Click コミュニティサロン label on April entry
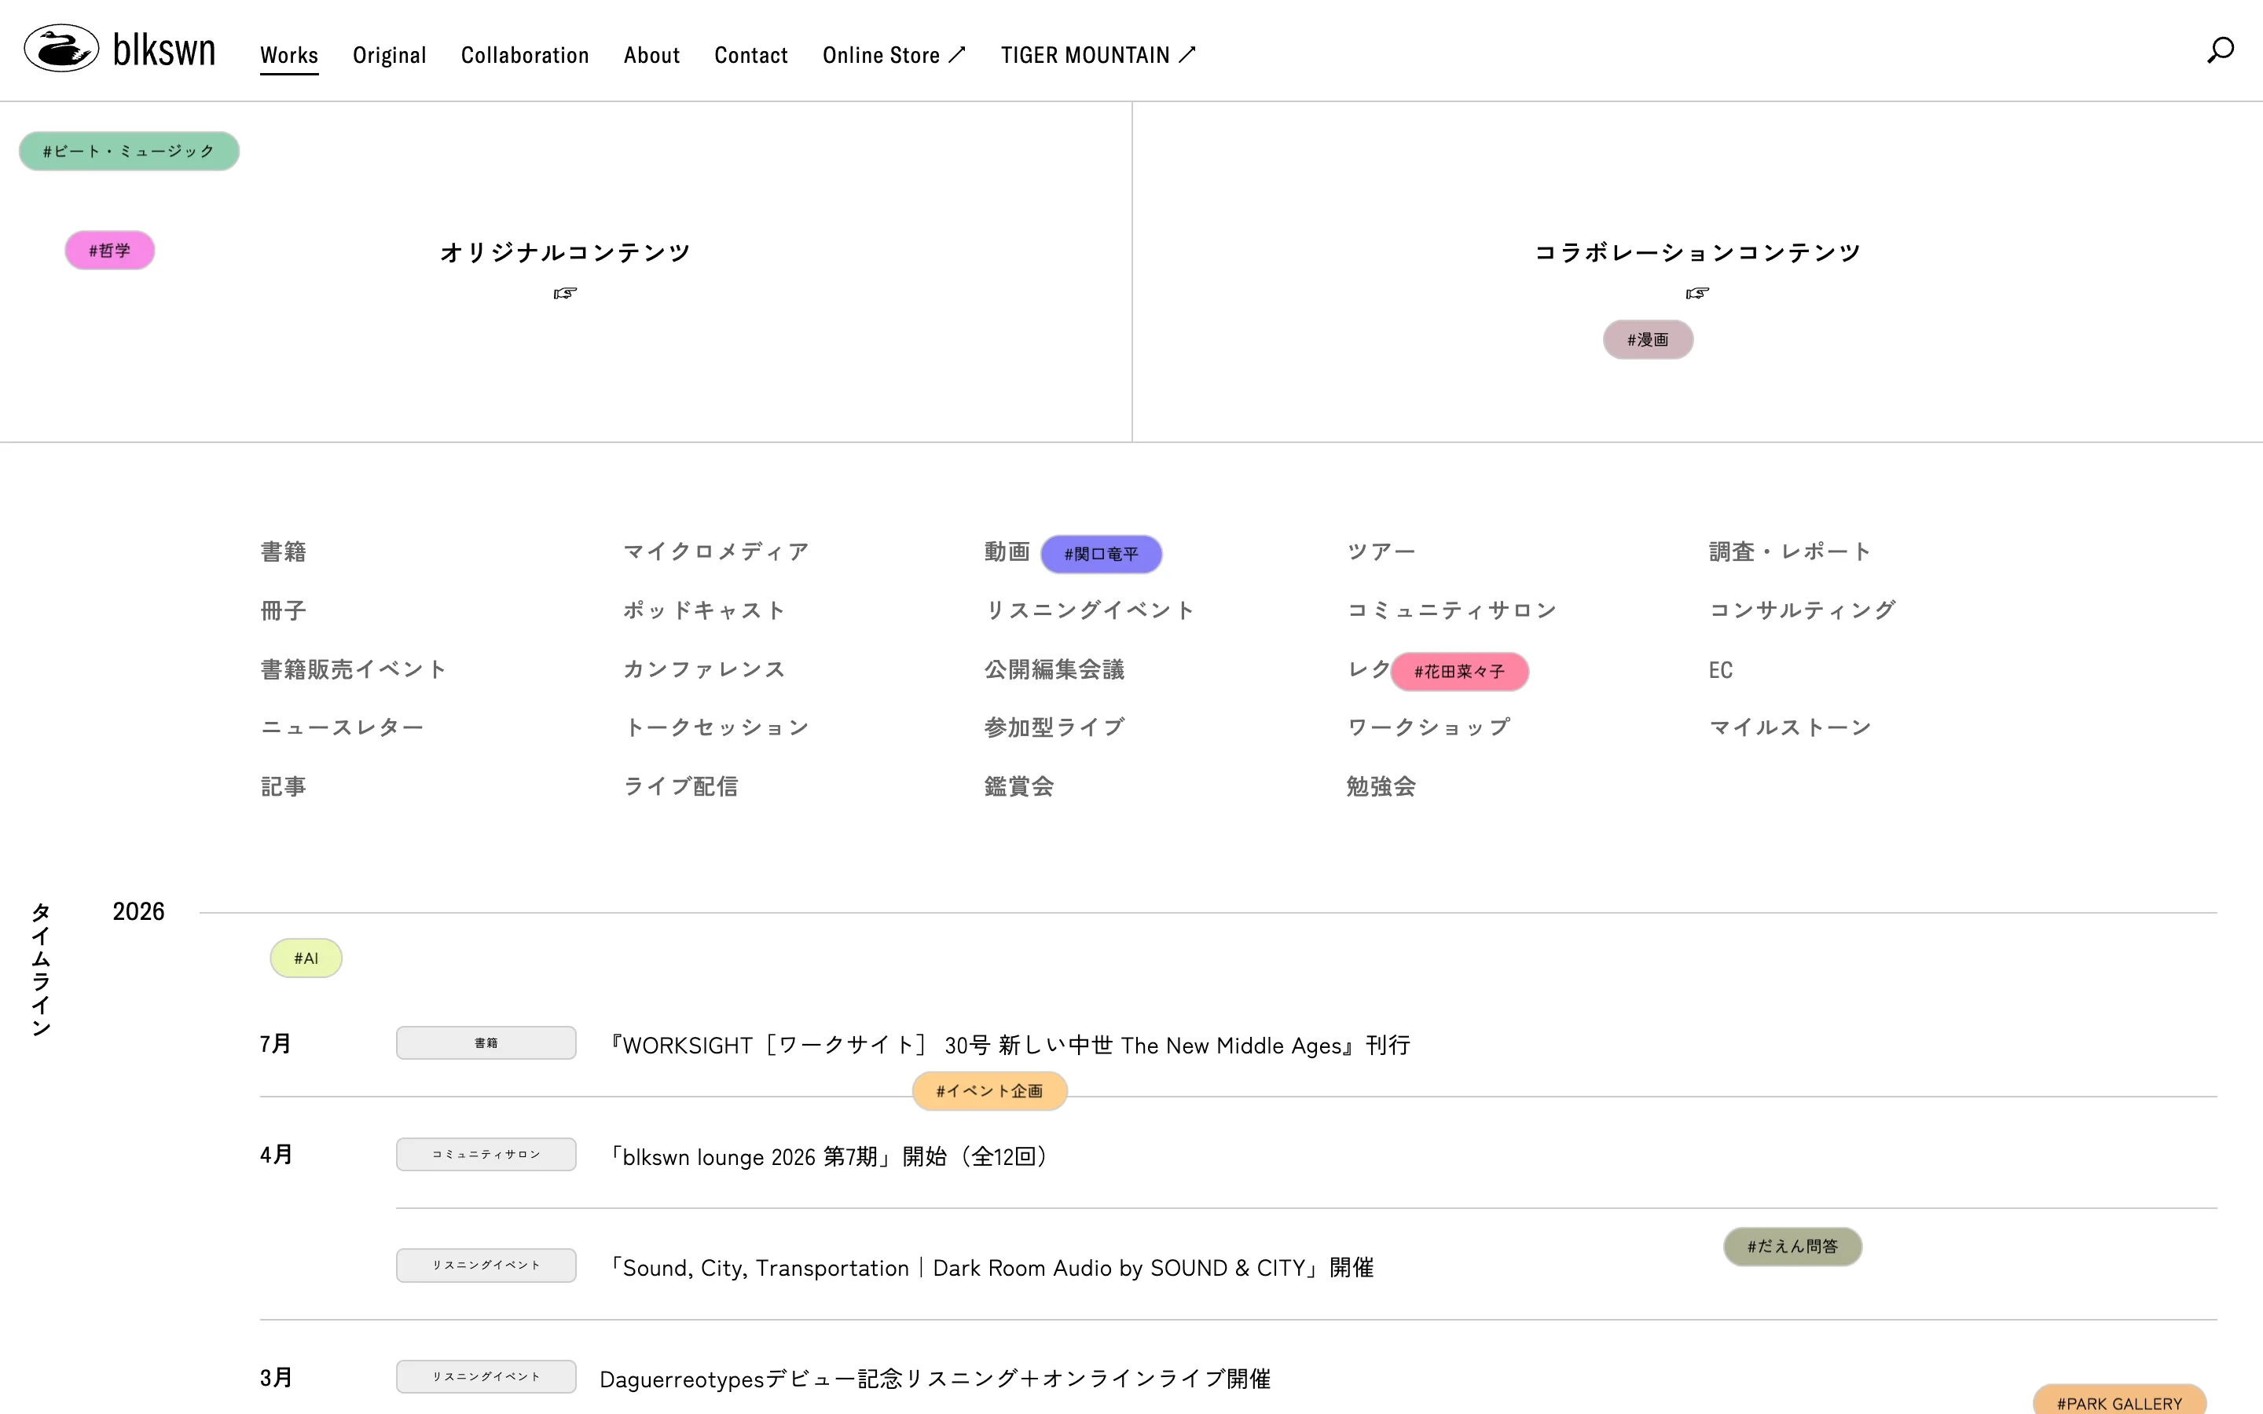 (x=486, y=1155)
